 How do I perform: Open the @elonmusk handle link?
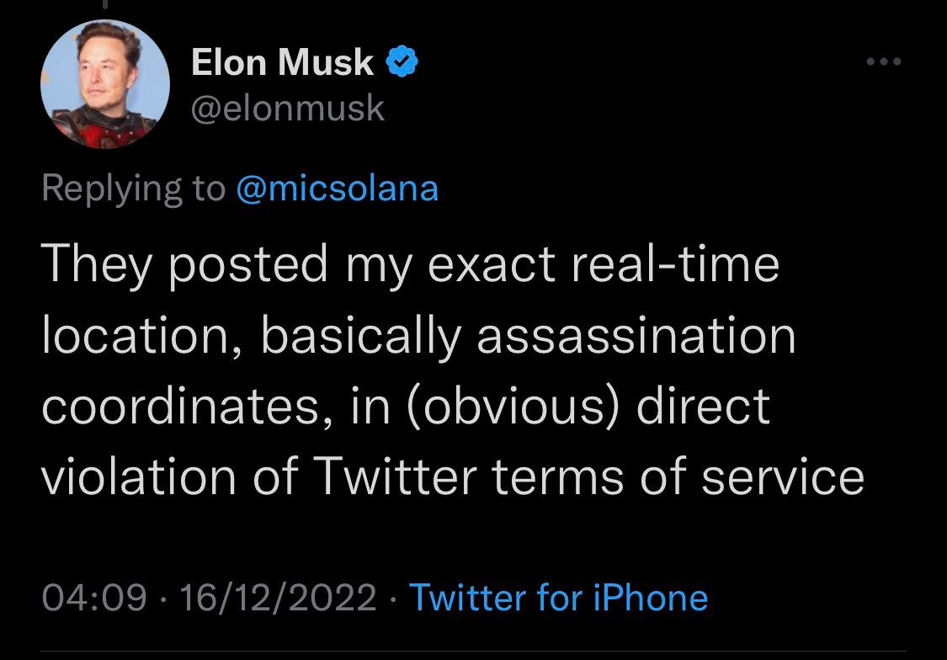(x=288, y=109)
